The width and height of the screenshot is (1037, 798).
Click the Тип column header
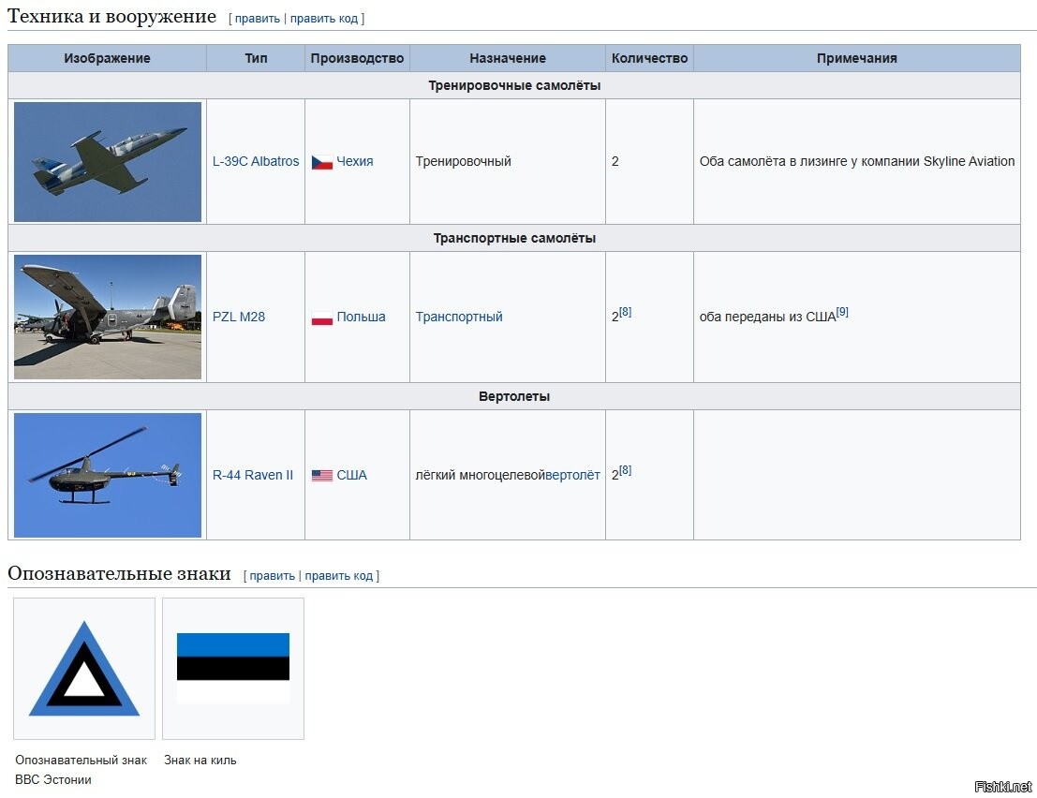click(x=256, y=58)
